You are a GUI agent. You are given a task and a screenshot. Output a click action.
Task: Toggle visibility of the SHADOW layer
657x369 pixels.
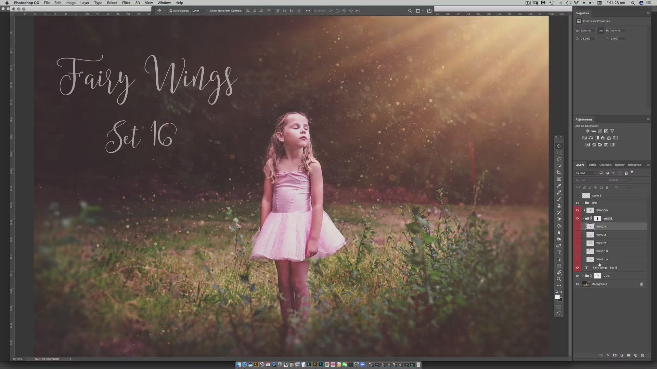tap(577, 210)
